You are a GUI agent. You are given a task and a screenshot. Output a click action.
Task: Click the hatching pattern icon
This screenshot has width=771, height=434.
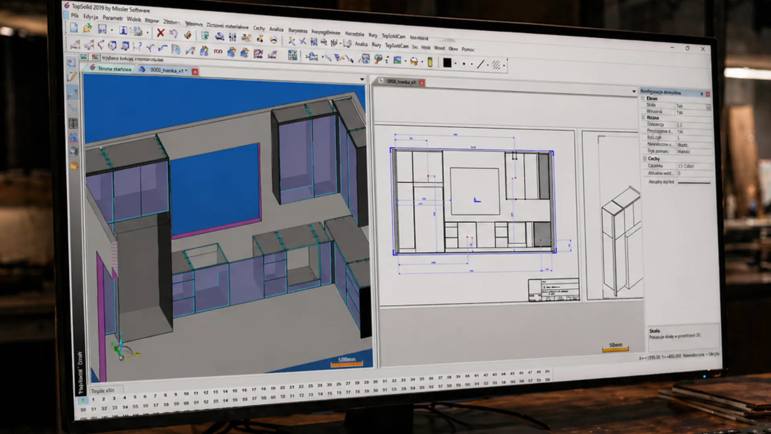[496, 65]
